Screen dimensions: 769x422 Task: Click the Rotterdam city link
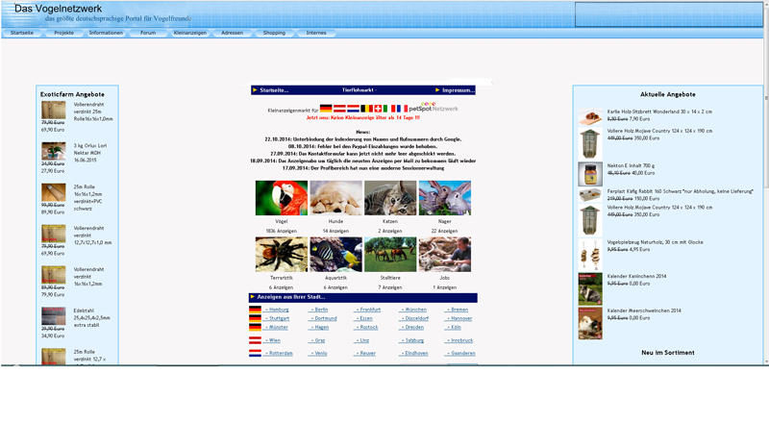tap(280, 353)
